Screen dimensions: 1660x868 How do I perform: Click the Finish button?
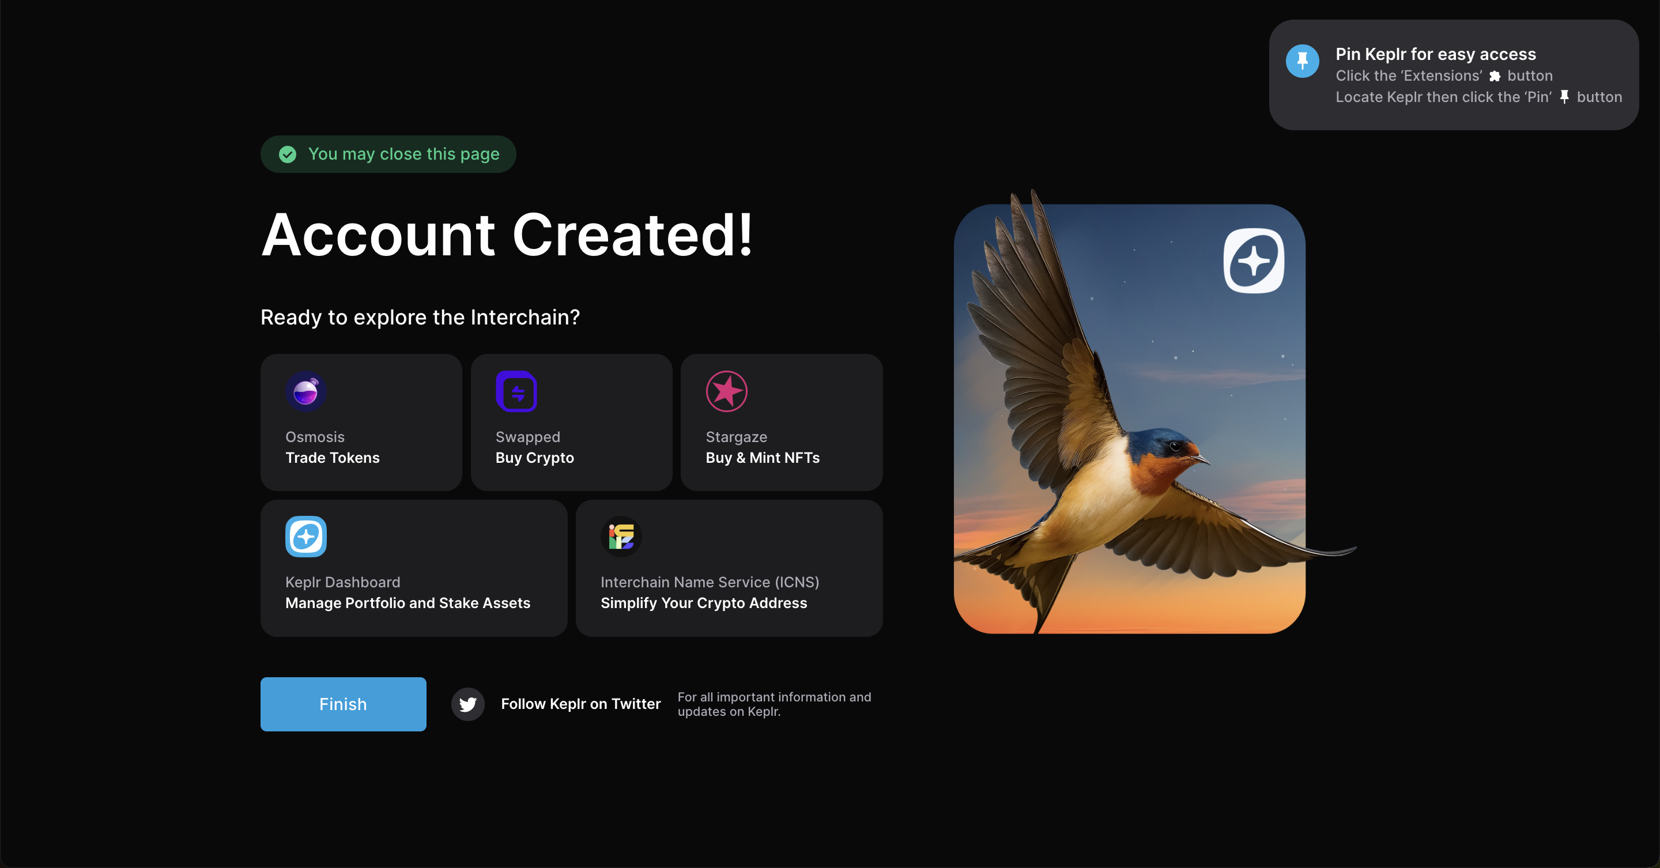343,704
